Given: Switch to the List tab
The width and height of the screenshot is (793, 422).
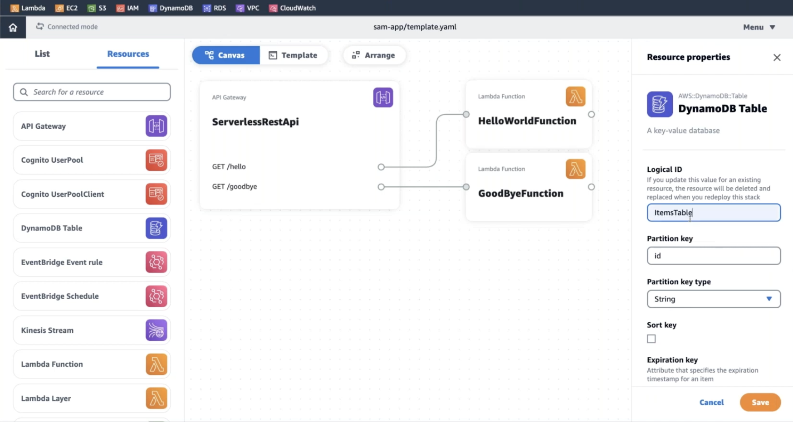Looking at the screenshot, I should click(42, 54).
